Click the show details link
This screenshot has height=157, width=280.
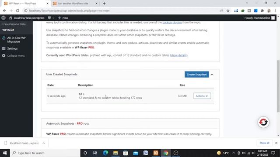click(x=179, y=55)
